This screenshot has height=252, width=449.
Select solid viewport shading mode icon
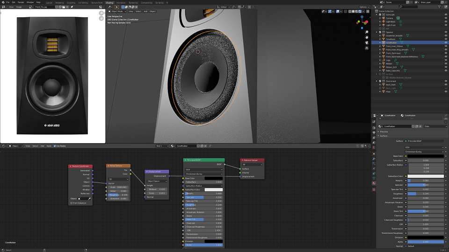coord(353,11)
